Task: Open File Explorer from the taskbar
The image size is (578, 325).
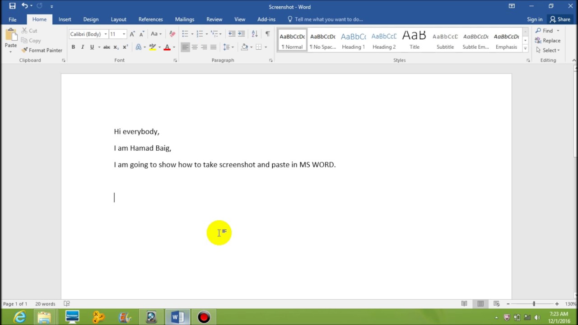Action: tap(44, 317)
